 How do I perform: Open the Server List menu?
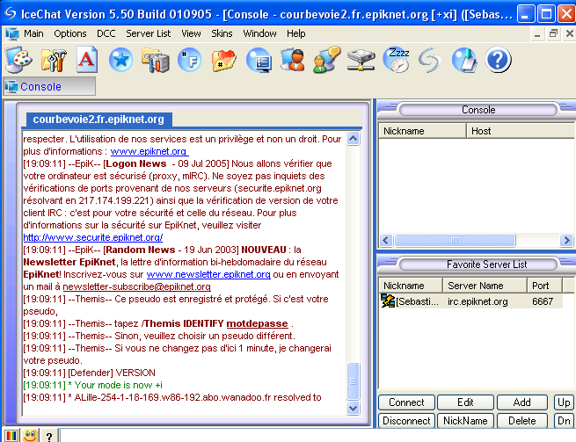pyautogui.click(x=149, y=33)
